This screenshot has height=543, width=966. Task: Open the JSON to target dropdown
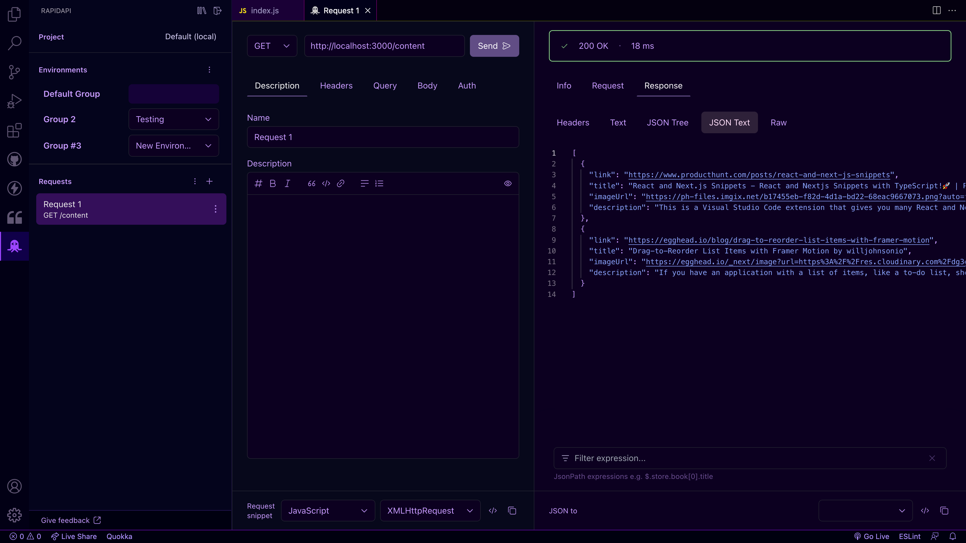(865, 511)
